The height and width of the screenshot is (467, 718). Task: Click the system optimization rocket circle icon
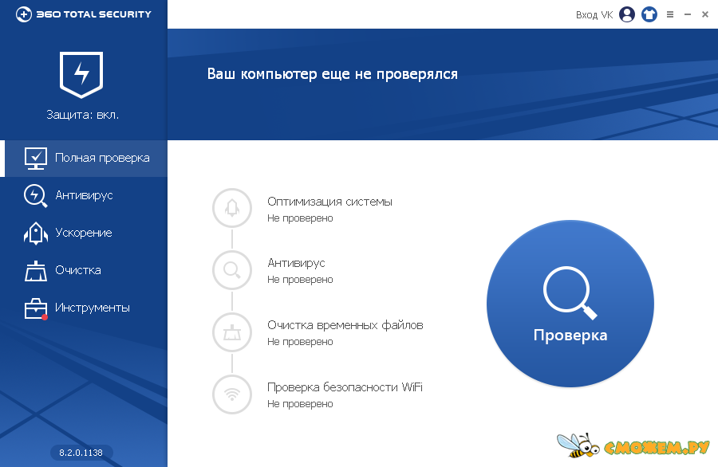click(232, 208)
